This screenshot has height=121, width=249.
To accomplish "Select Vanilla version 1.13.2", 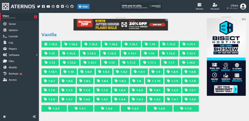I will tap(169, 53).
